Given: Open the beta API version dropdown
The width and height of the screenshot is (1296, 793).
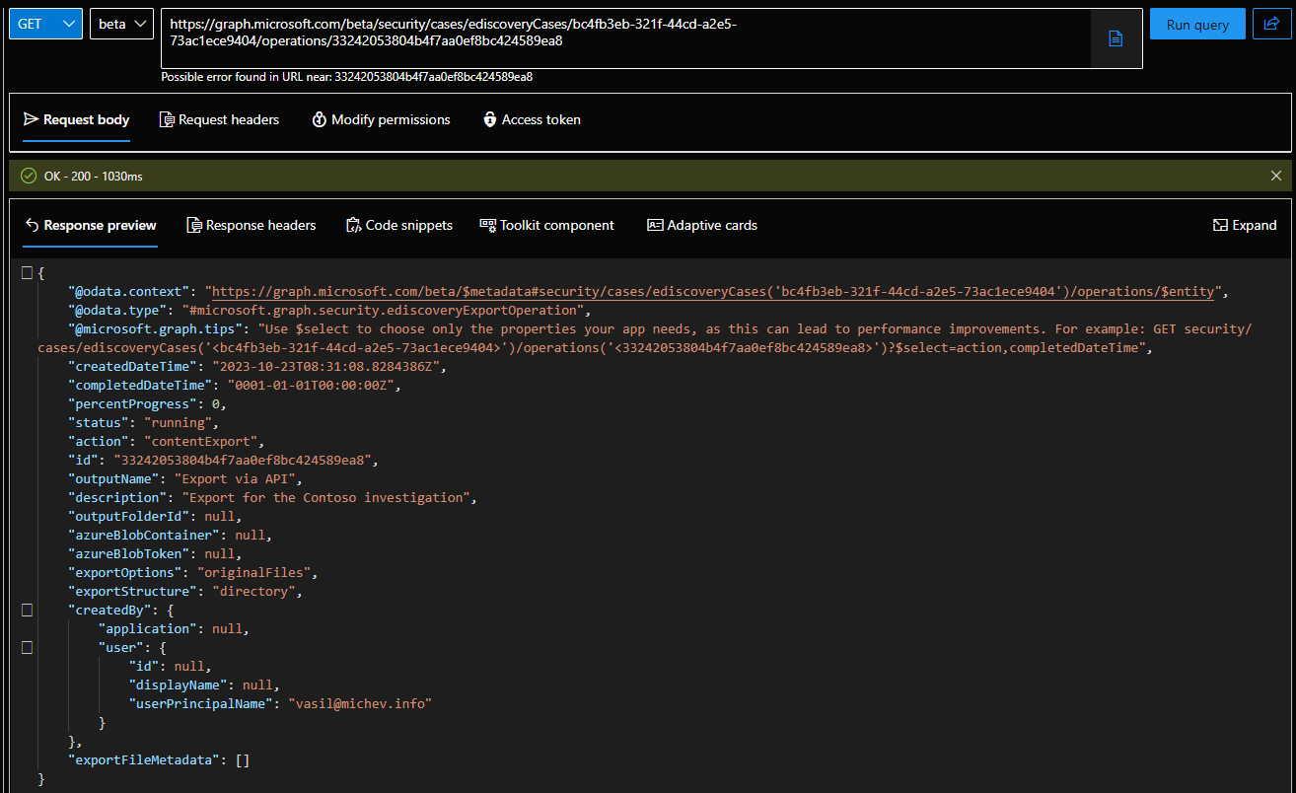Looking at the screenshot, I should 121,25.
